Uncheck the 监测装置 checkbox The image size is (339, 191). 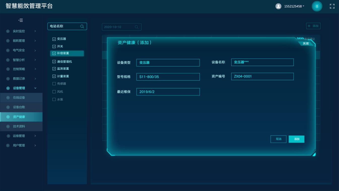pyautogui.click(x=54, y=69)
